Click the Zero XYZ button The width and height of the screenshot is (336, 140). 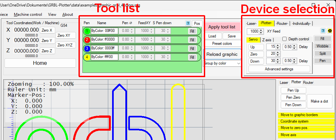coord(65,45)
